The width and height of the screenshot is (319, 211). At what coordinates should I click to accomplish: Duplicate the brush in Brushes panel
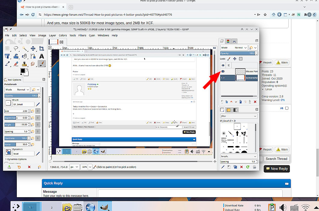coord(235,167)
